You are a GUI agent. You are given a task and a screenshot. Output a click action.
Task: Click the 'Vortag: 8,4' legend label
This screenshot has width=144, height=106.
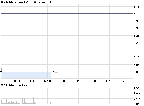(44, 2)
